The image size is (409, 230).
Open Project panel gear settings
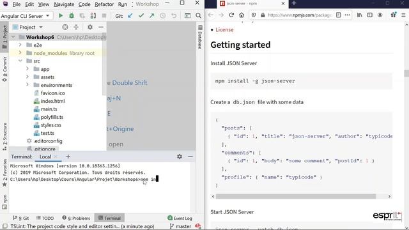[90, 27]
